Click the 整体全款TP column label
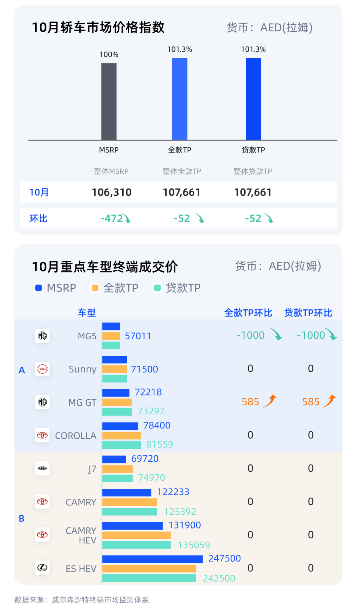 tap(182, 171)
